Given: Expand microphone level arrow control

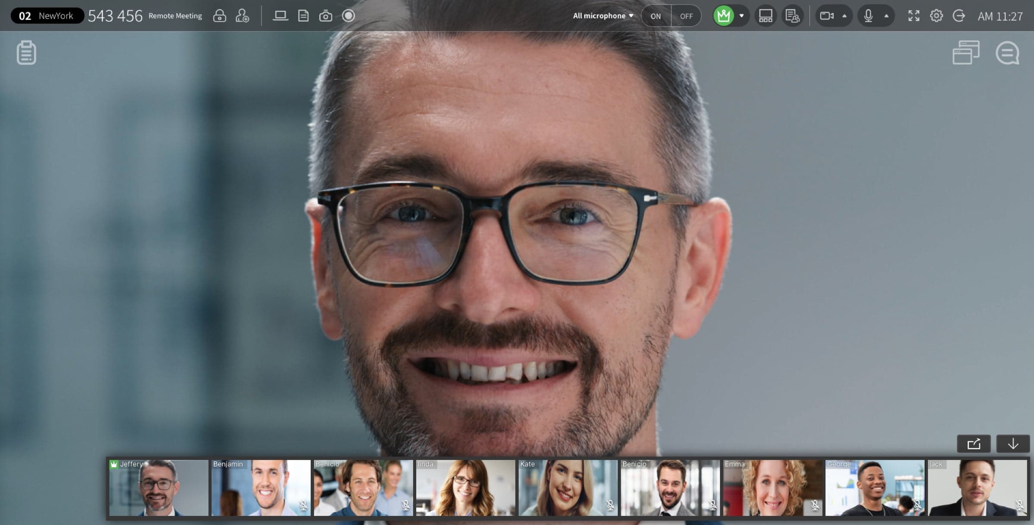Looking at the screenshot, I should 886,15.
